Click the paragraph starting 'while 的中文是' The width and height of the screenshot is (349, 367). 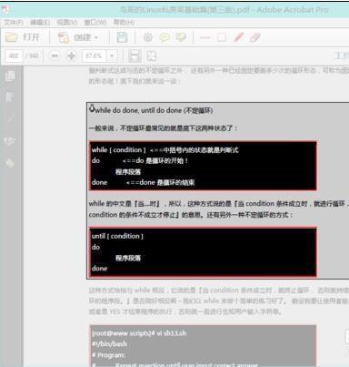(218, 209)
